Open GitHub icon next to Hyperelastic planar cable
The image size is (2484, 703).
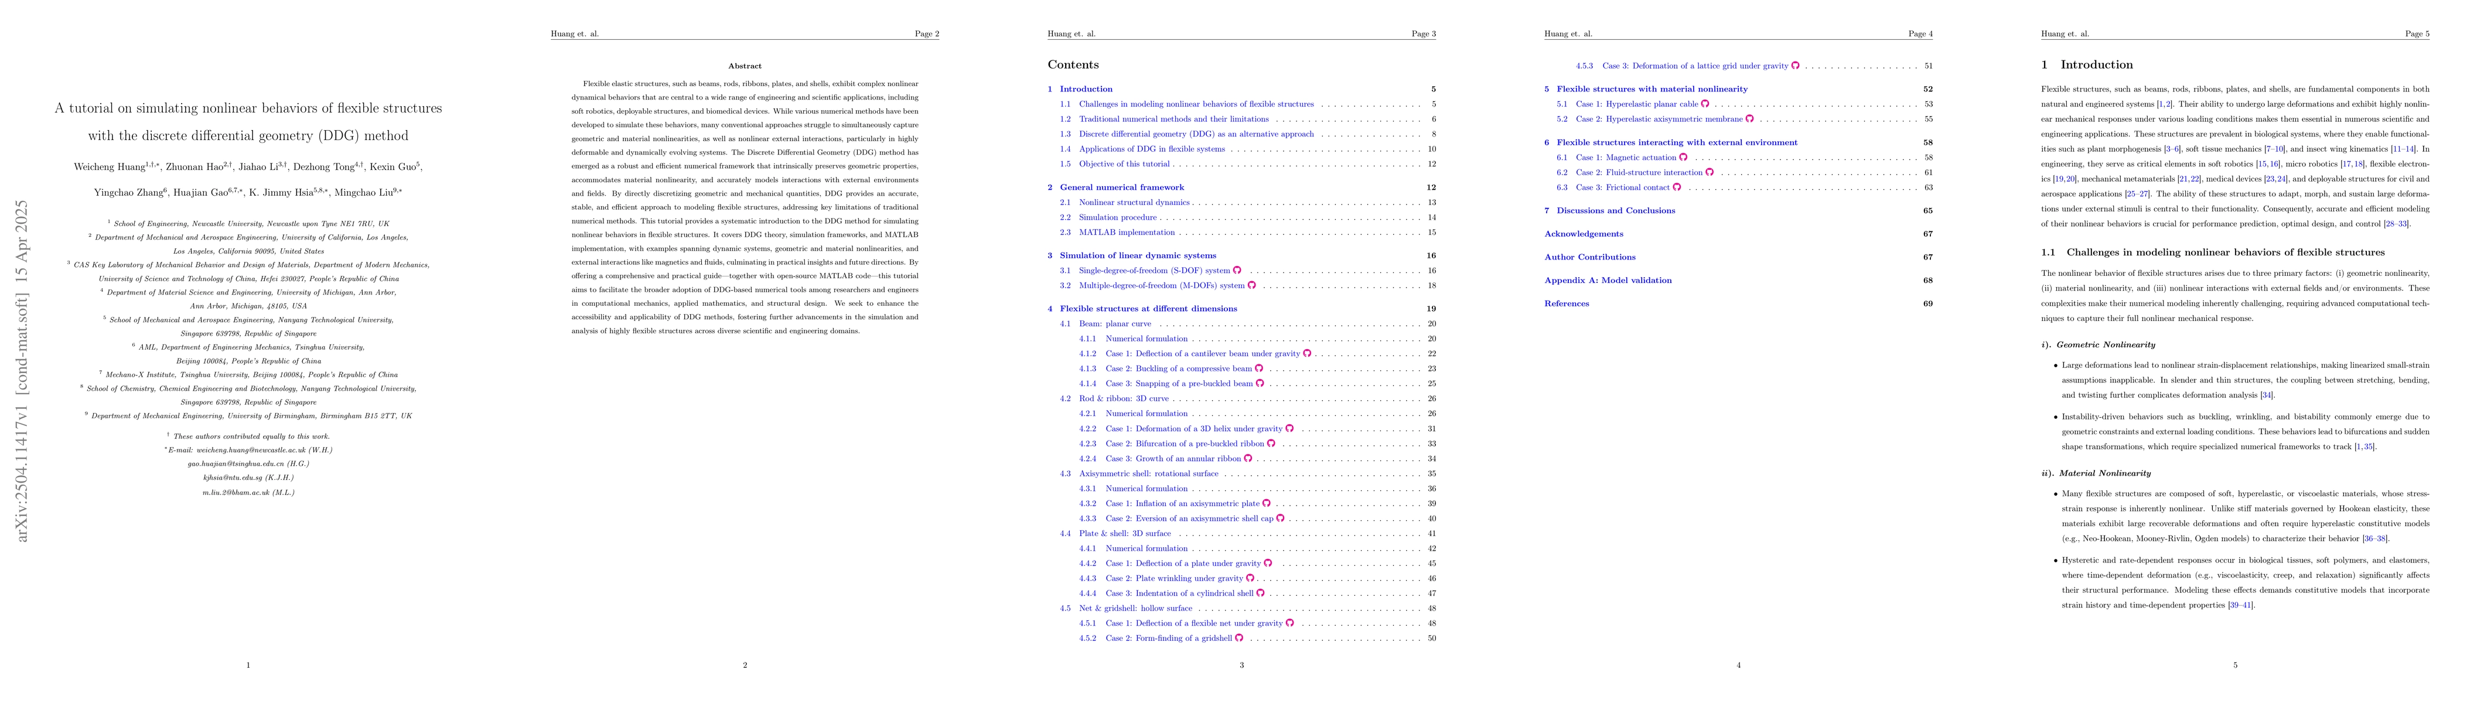pos(1706,104)
